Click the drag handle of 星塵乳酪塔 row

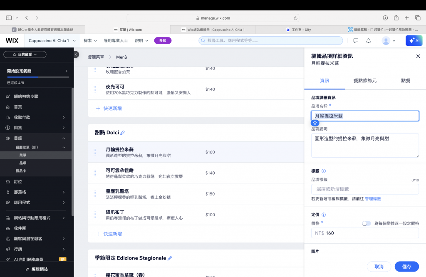(95, 194)
